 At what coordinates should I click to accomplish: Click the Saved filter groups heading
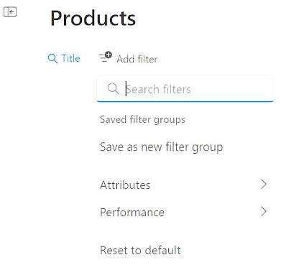142,119
